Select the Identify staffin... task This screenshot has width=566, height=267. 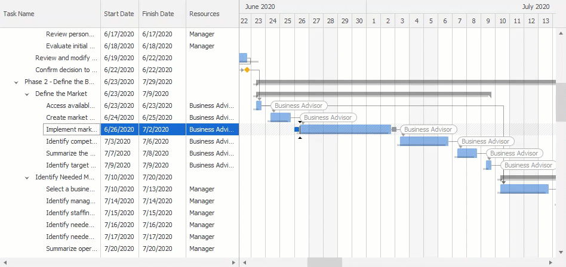pyautogui.click(x=70, y=213)
